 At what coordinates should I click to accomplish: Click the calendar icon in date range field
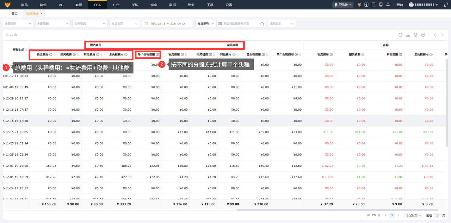tap(147, 24)
